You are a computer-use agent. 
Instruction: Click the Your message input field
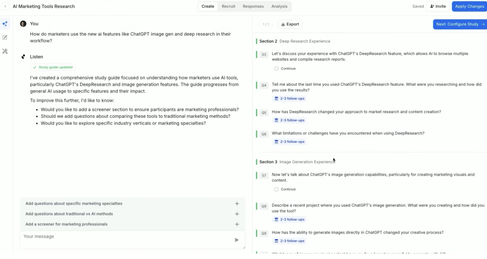tap(127, 237)
